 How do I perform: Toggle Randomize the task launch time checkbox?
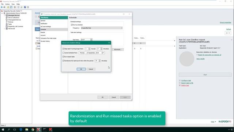(63, 61)
